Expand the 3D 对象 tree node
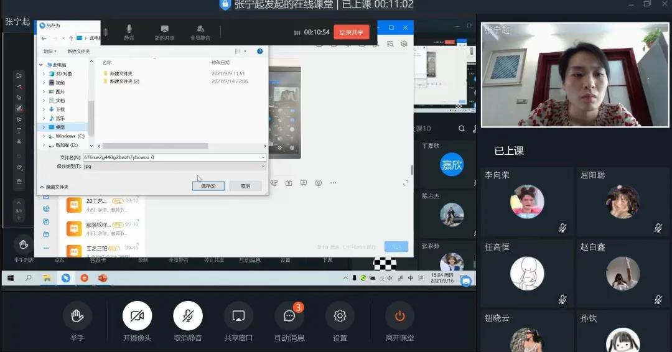The image size is (672, 352). tap(44, 74)
